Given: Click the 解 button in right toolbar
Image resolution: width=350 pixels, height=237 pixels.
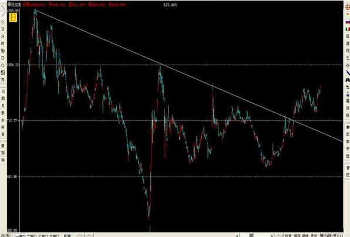Looking at the screenshot, I should [348, 127].
